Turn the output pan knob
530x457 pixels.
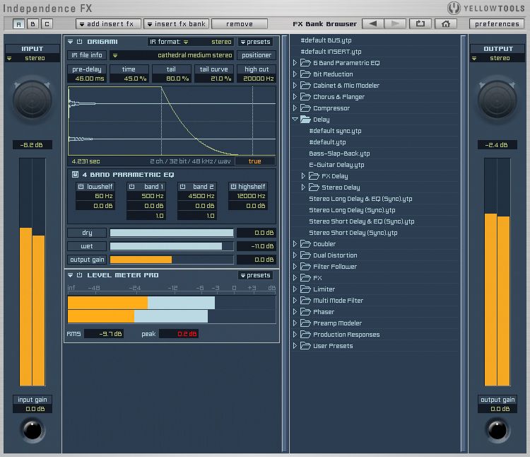tap(497, 100)
